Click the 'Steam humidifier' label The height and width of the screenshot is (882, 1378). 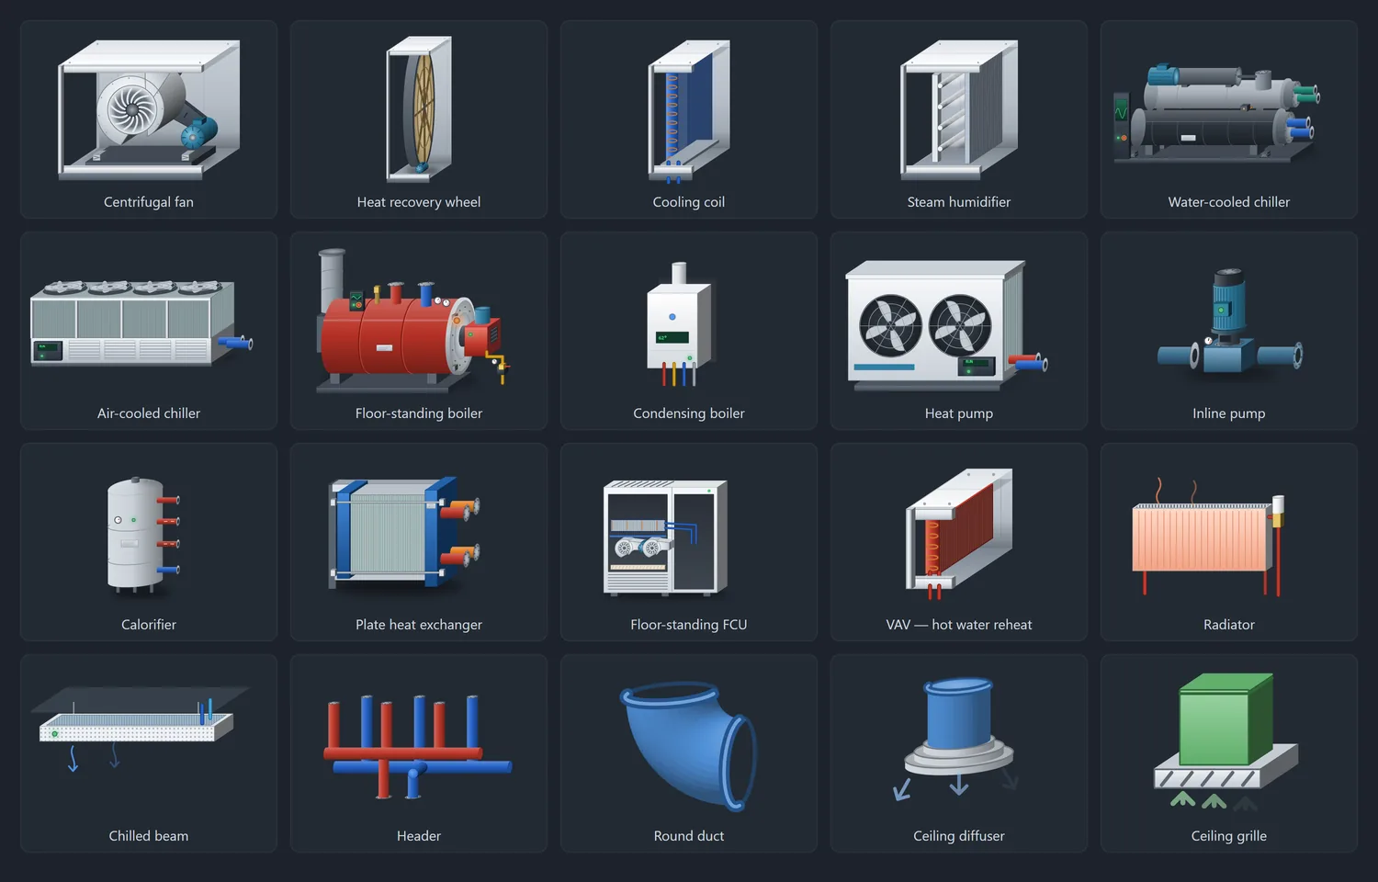[959, 202]
